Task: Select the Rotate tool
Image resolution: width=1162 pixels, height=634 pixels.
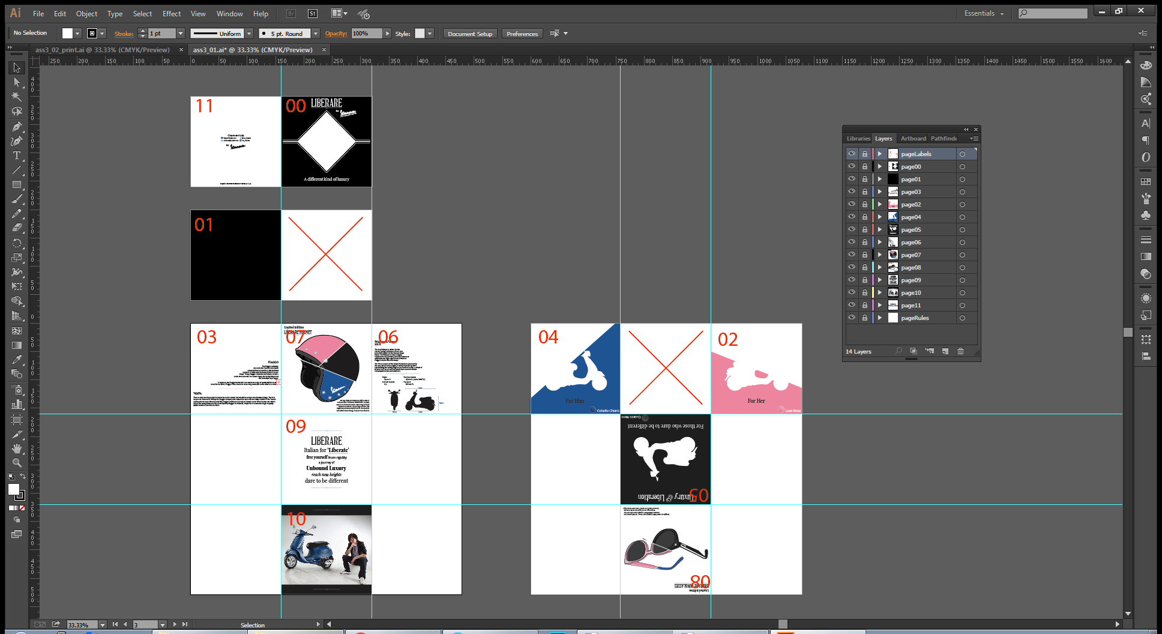Action: [17, 243]
